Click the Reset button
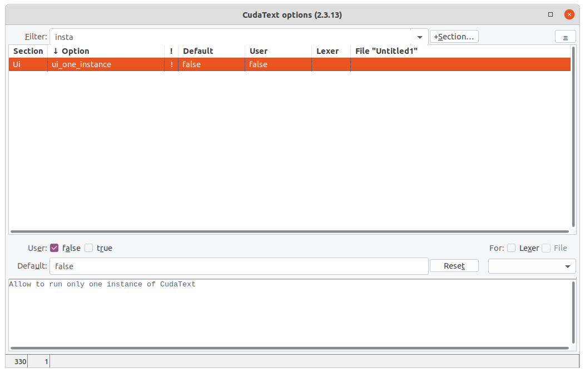This screenshot has height=373, width=585. click(x=454, y=266)
